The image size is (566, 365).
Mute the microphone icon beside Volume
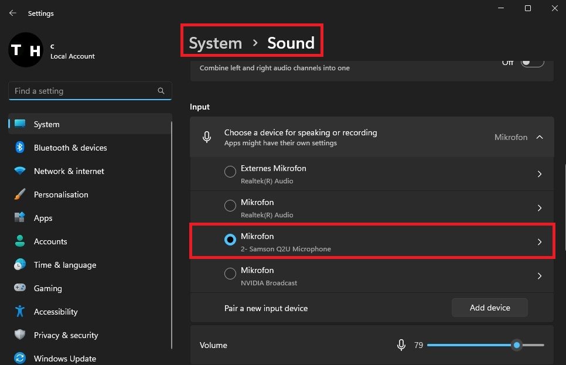coord(401,345)
